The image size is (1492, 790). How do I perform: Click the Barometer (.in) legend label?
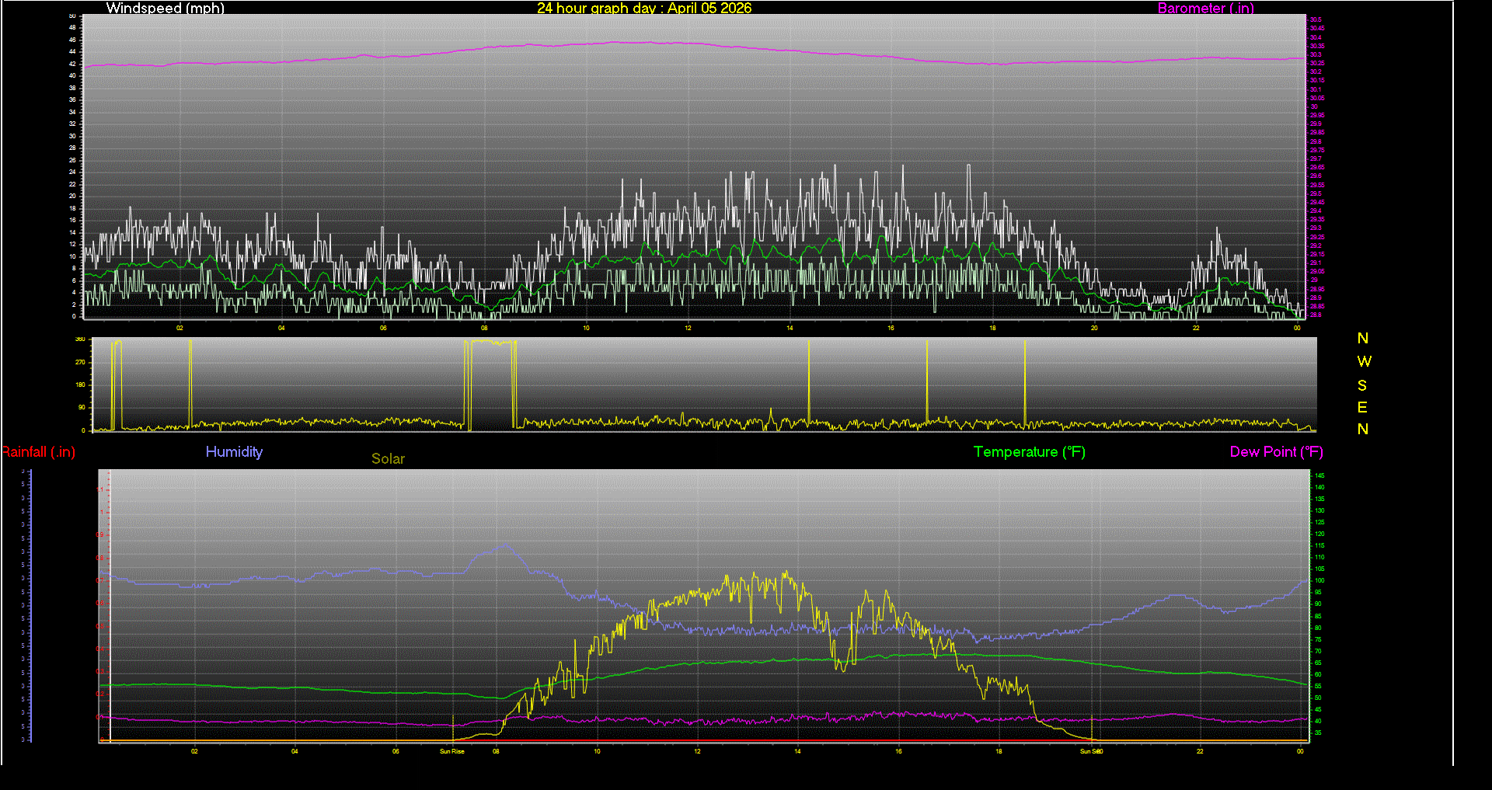tap(1205, 9)
